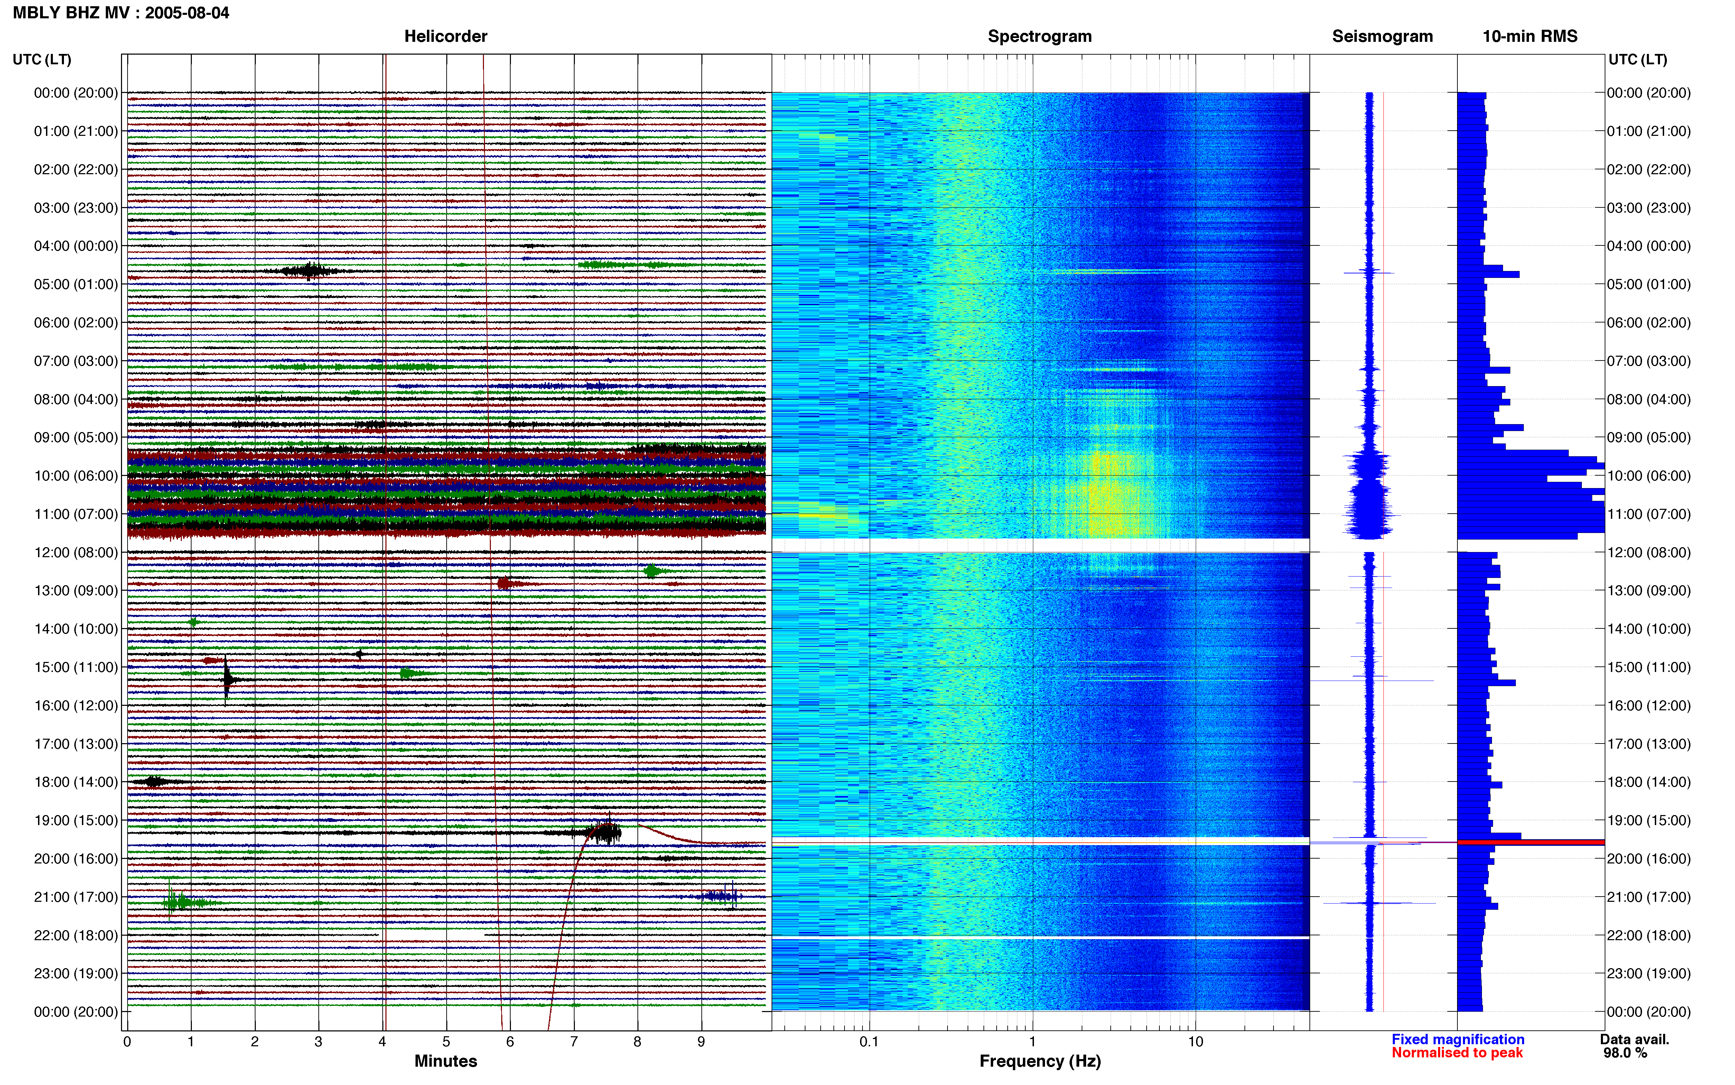
Task: Click the Fixed magnification legend text
Action: point(1457,1039)
